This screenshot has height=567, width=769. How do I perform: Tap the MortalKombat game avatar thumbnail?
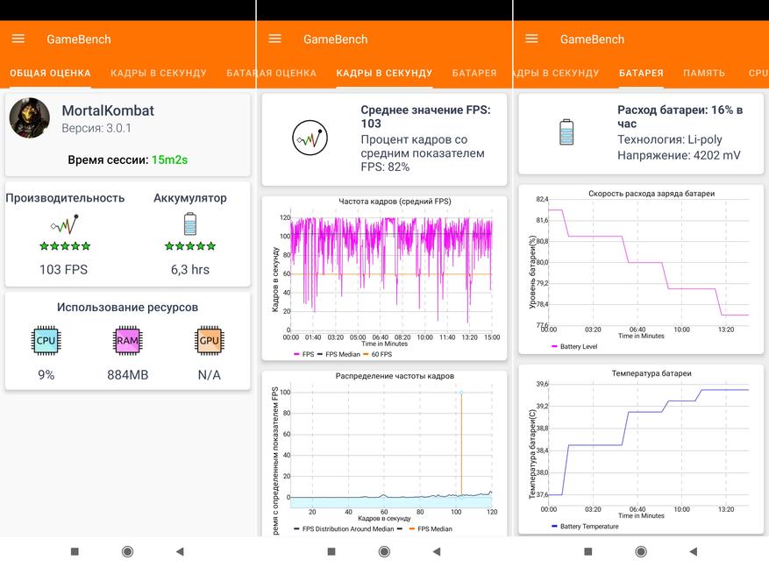click(30, 117)
